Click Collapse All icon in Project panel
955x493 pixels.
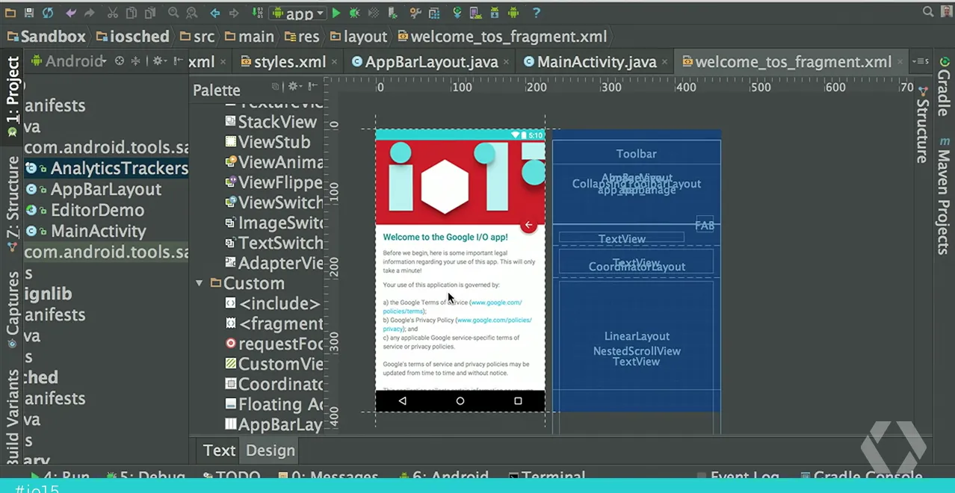pos(136,61)
